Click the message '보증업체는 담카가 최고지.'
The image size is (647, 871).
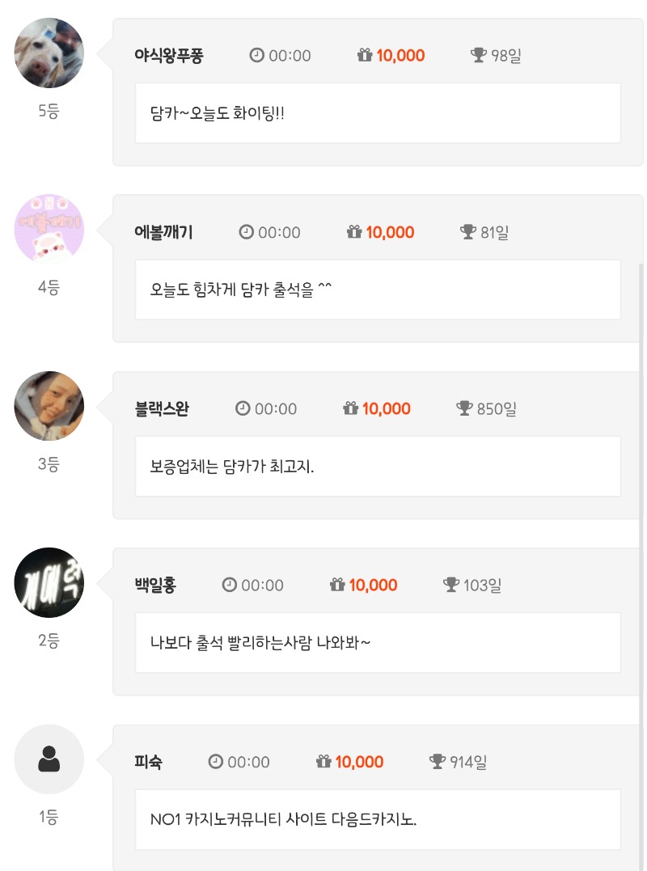pyautogui.click(x=232, y=467)
